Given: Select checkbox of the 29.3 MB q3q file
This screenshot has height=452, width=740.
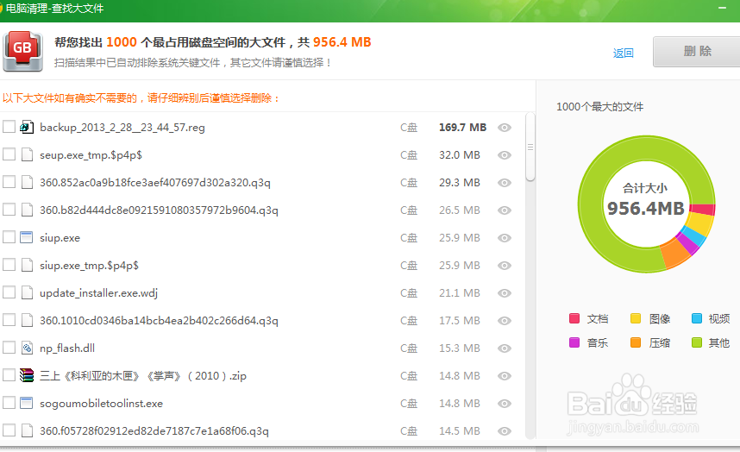Looking at the screenshot, I should tap(9, 182).
